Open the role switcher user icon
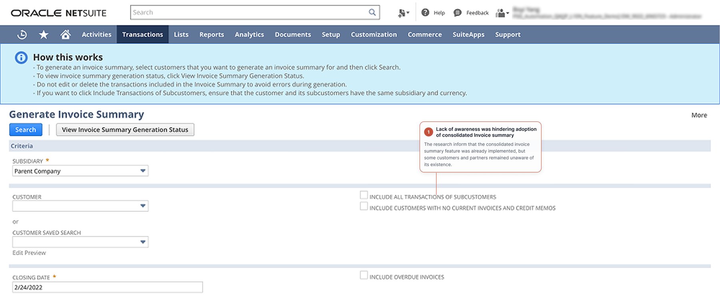 point(502,13)
